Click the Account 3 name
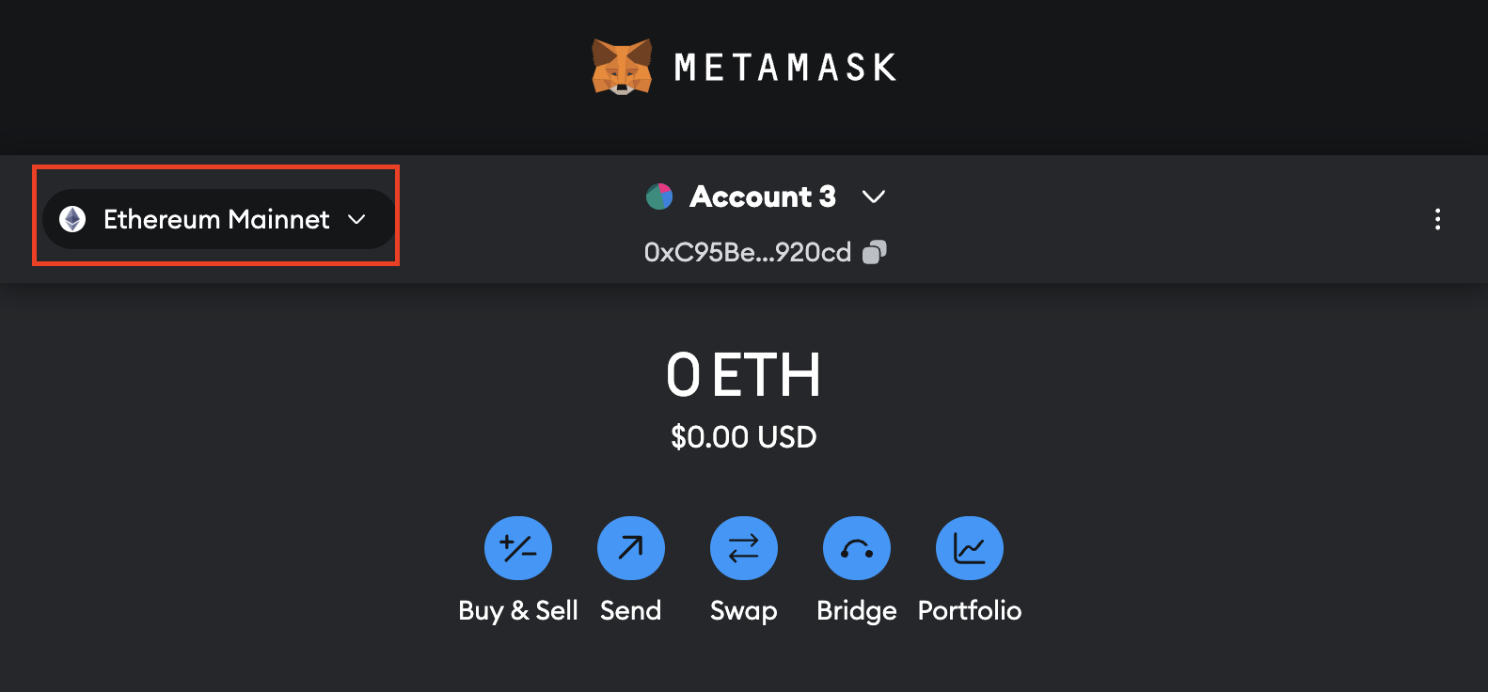Viewport: 1488px width, 692px height. [763, 197]
